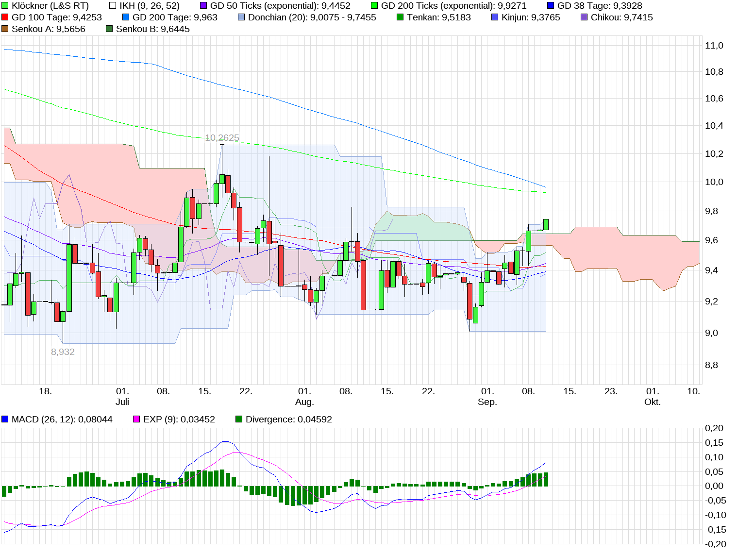Viewport: 738px width, 554px height.
Task: Click 'GD 100 Tage: 9,4253' label
Action: 57,17
